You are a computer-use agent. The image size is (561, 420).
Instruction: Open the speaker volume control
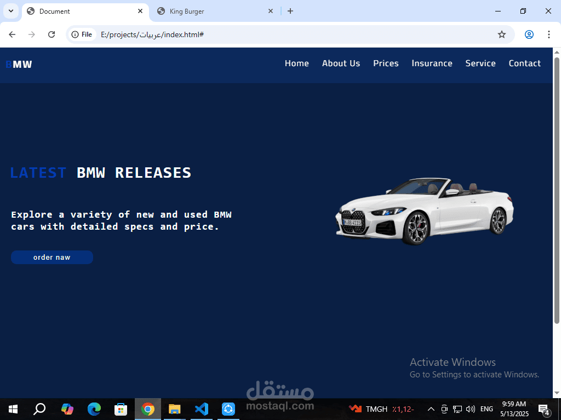tap(470, 409)
